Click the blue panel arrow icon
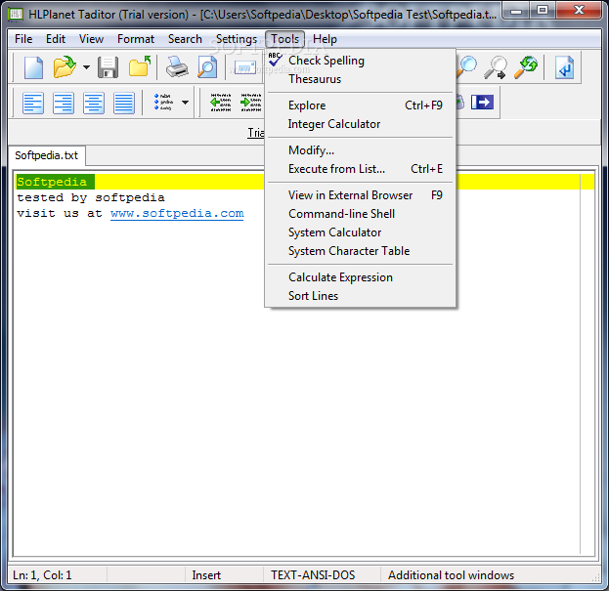The image size is (609, 591). 482,103
